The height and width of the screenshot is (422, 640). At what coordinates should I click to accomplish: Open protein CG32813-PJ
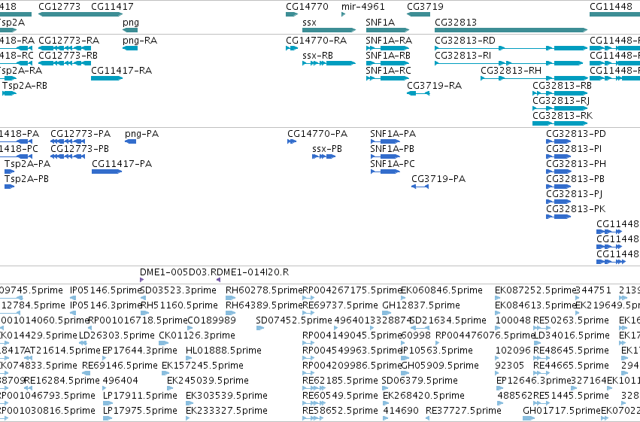tap(558, 201)
